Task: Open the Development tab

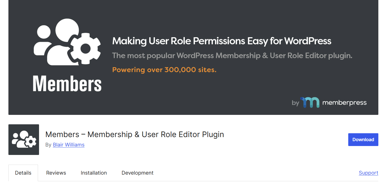Action: click(138, 173)
